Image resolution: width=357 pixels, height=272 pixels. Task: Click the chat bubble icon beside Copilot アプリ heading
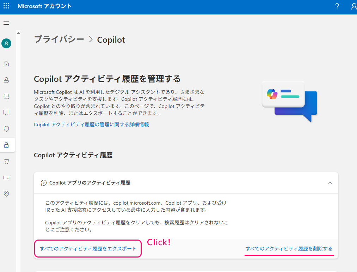click(x=43, y=183)
